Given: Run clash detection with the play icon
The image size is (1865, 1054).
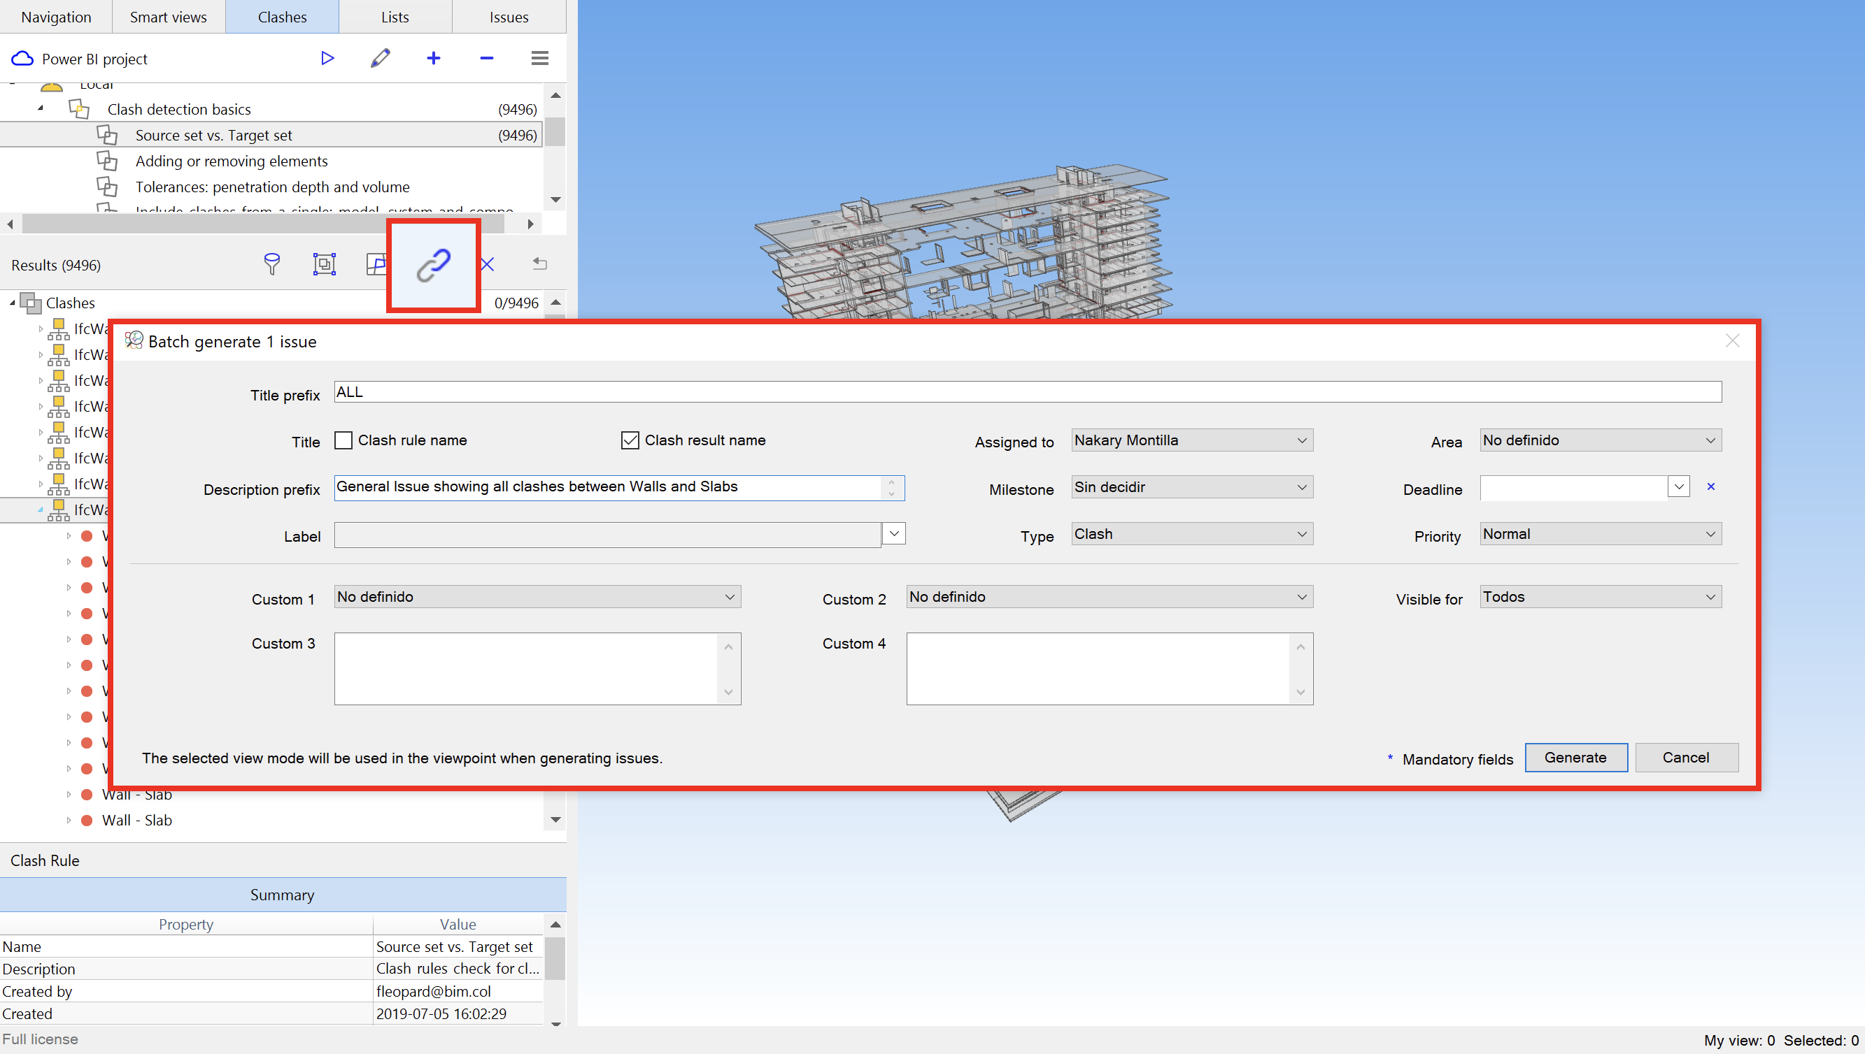Looking at the screenshot, I should 327,58.
